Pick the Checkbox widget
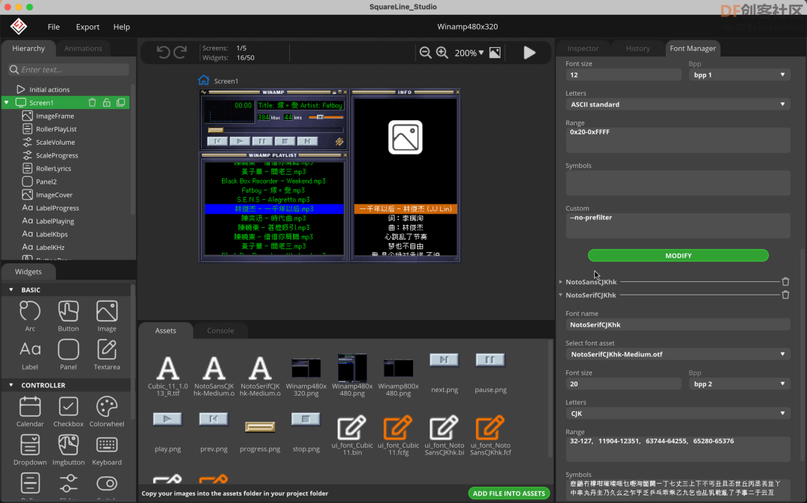Screen dimensions: 807x503 click(x=69, y=411)
